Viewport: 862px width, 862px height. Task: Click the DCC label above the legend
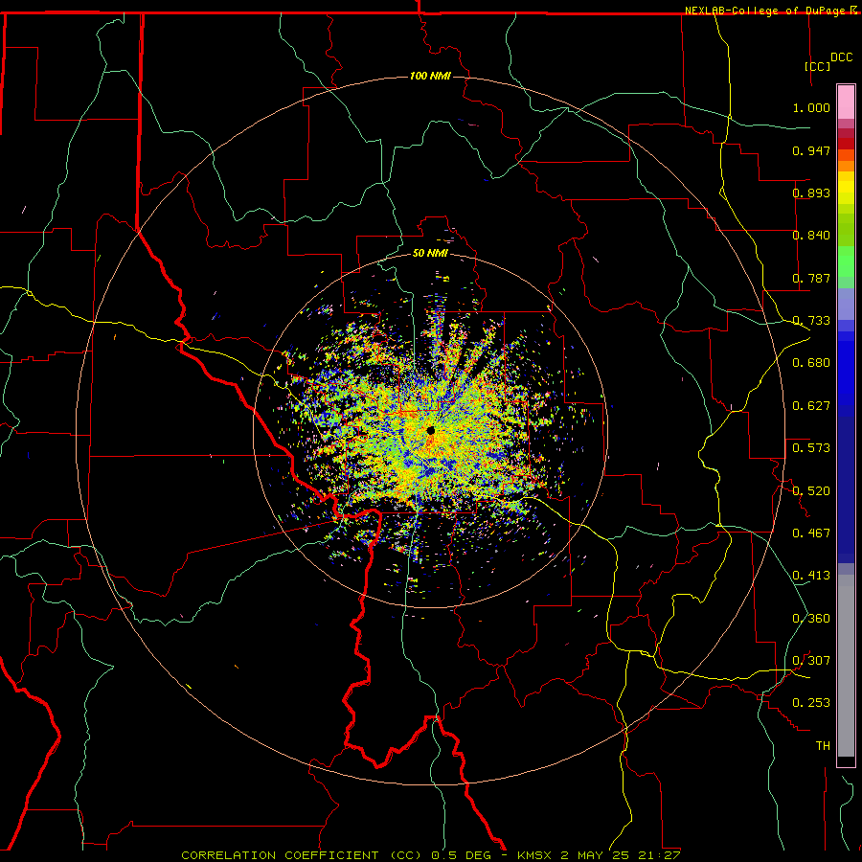(841, 57)
